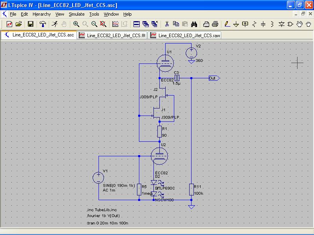This screenshot has height=235, width=314.
Task: Open the control panel hammer icon
Action: pyautogui.click(x=42, y=24)
